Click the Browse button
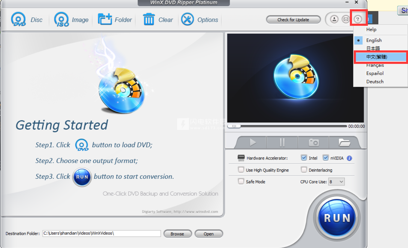408x248 pixels. click(x=177, y=234)
